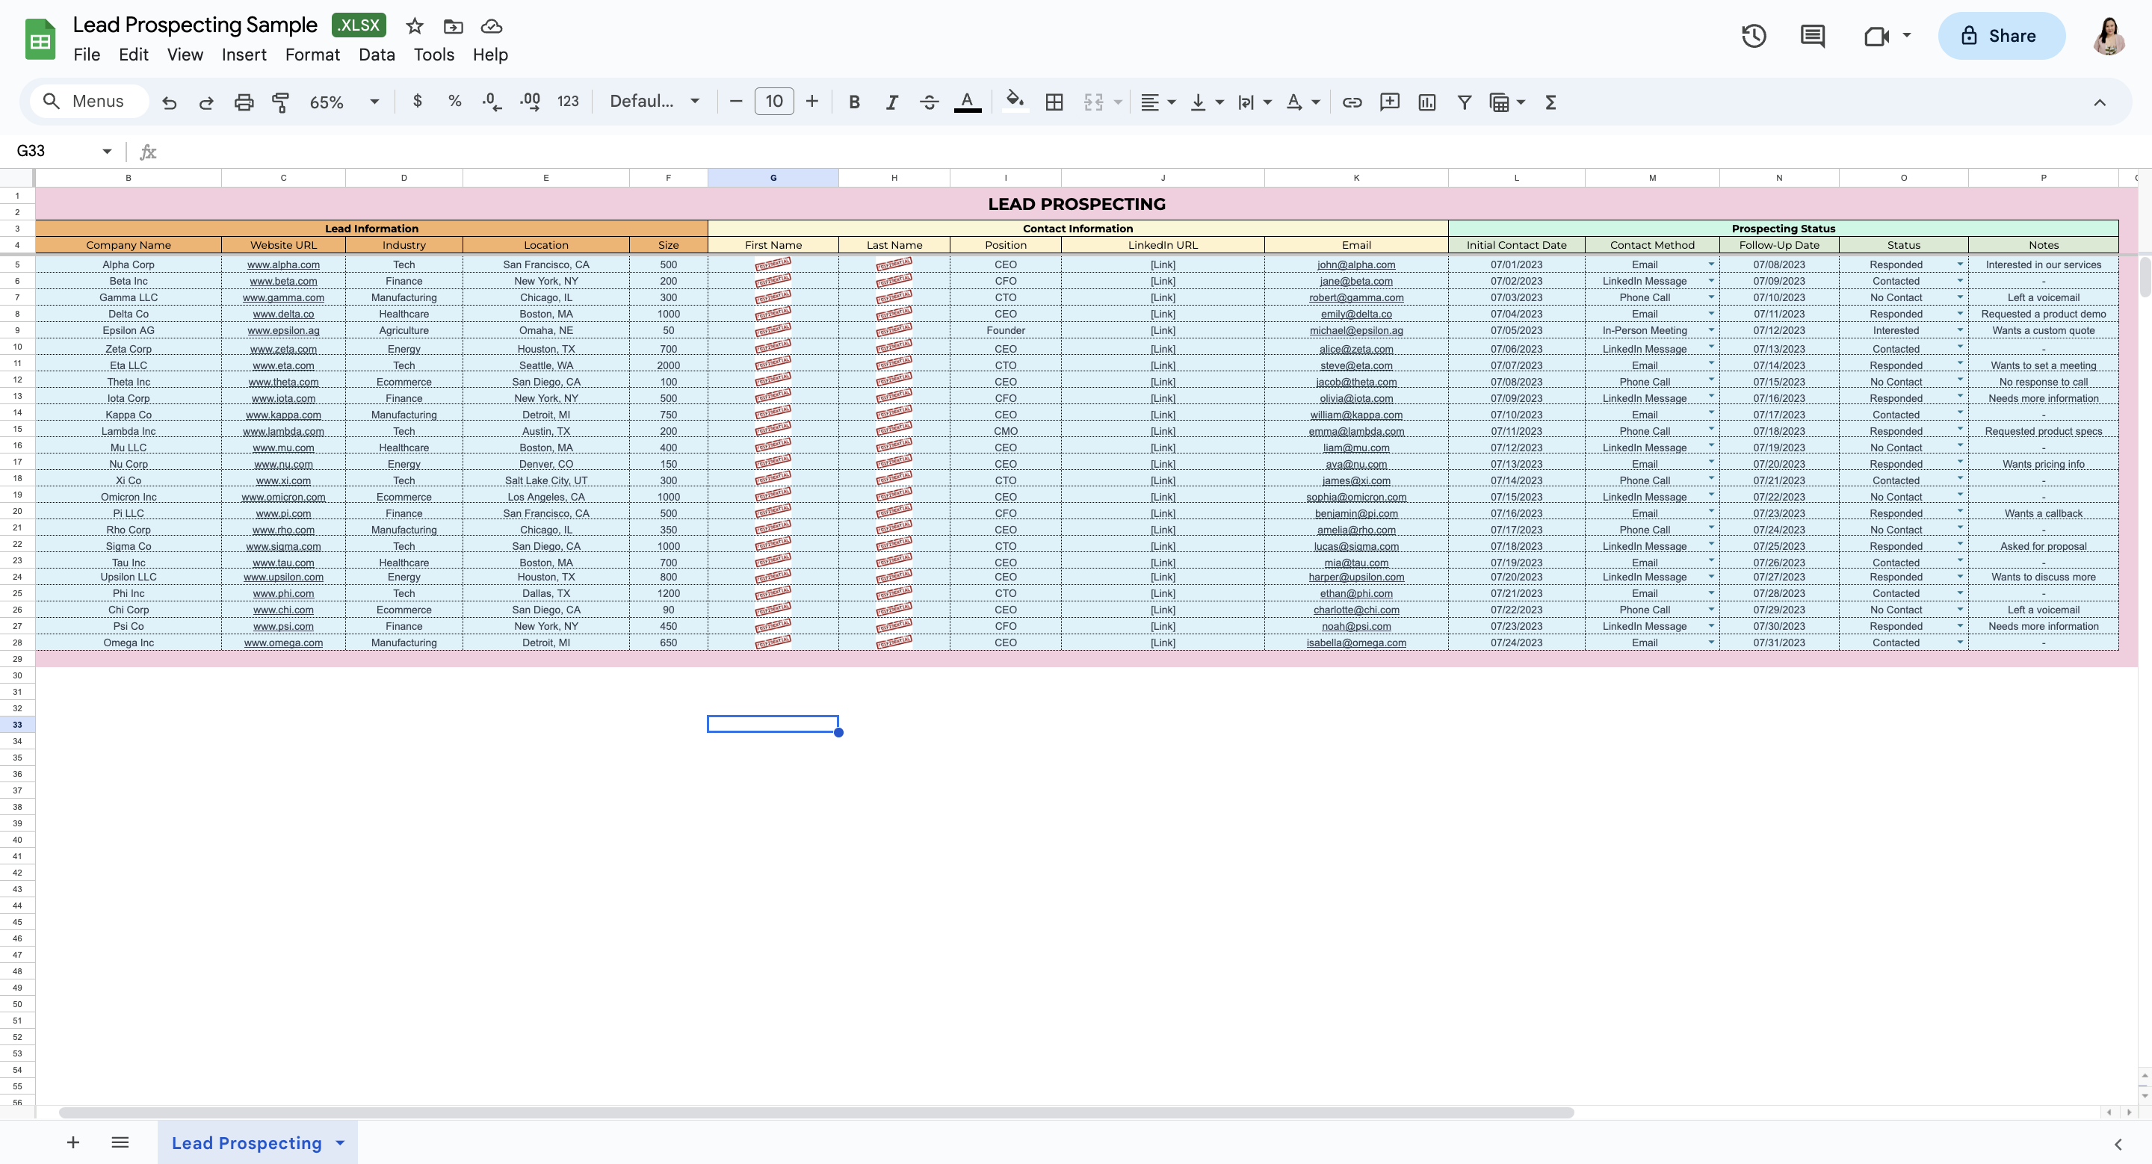Click the functions sigma icon
Image resolution: width=2152 pixels, height=1164 pixels.
1550,102
